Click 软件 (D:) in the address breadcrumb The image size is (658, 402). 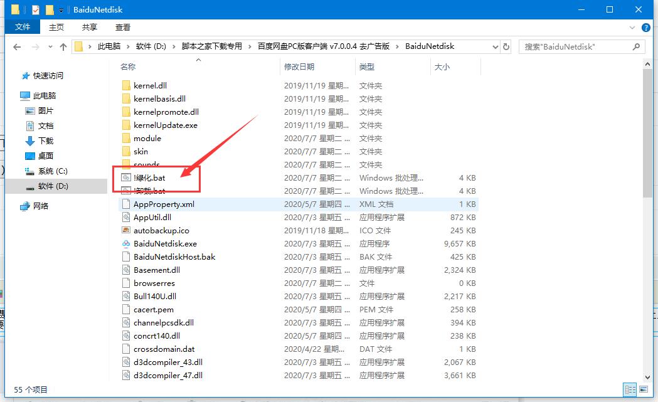click(151, 46)
